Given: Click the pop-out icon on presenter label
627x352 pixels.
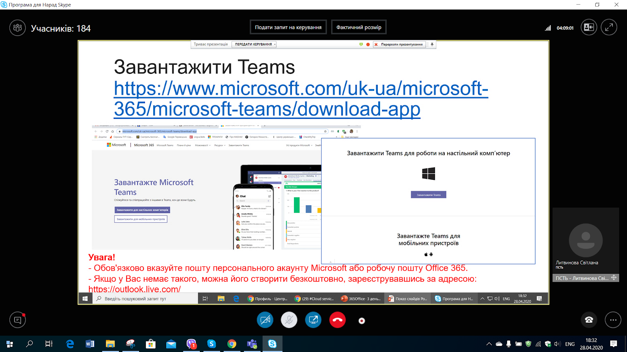Looking at the screenshot, I should 614,278.
